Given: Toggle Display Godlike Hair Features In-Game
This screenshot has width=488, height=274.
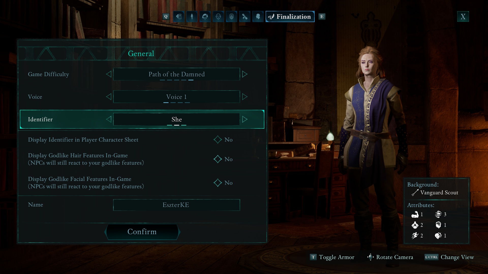Looking at the screenshot, I should [x=218, y=159].
